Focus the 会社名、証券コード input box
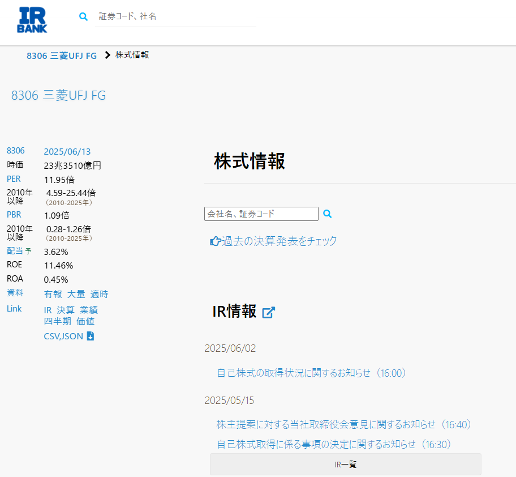The width and height of the screenshot is (516, 477). click(x=261, y=214)
